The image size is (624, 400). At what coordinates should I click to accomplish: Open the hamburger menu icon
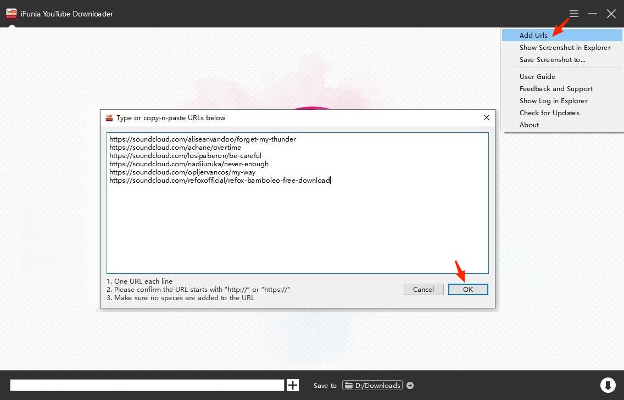click(574, 14)
